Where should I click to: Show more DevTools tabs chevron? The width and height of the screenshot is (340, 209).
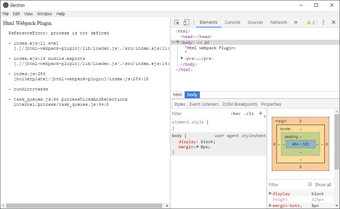(x=296, y=22)
